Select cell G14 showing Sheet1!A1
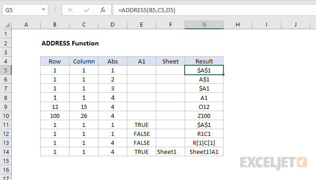 (x=204, y=152)
